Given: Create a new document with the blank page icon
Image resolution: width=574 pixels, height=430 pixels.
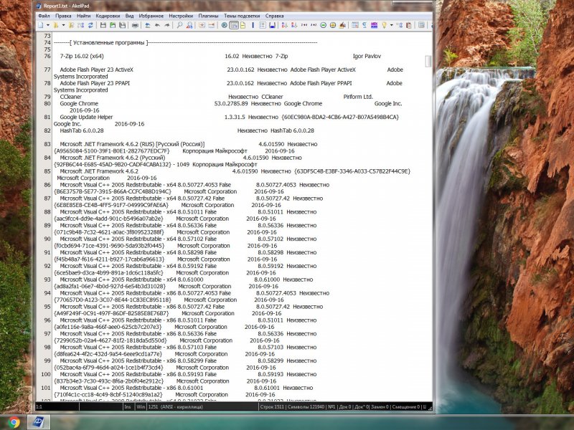Looking at the screenshot, I should pyautogui.click(x=40, y=25).
